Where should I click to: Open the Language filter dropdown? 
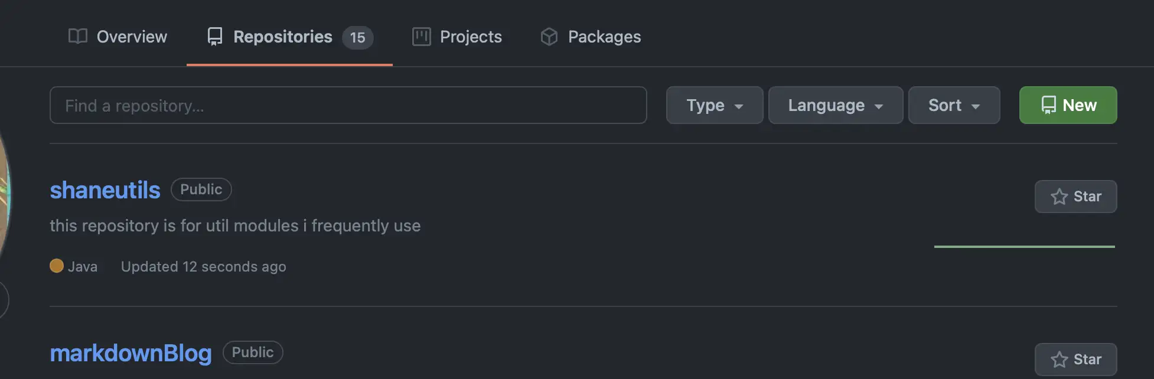click(x=836, y=105)
